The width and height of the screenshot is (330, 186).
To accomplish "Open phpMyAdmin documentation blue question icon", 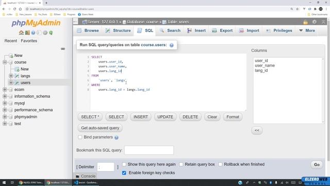I will pos(33,33).
